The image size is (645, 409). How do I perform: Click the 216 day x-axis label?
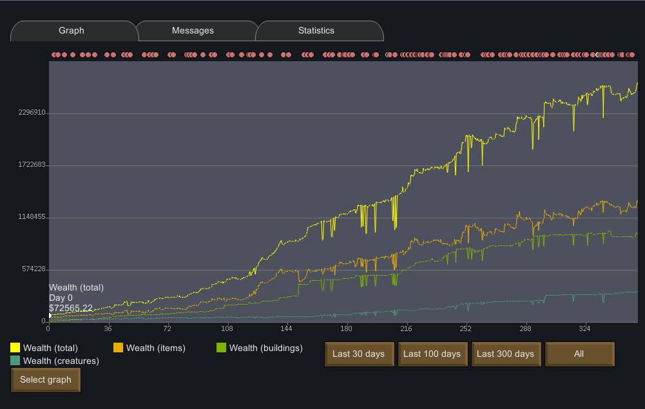tap(407, 328)
